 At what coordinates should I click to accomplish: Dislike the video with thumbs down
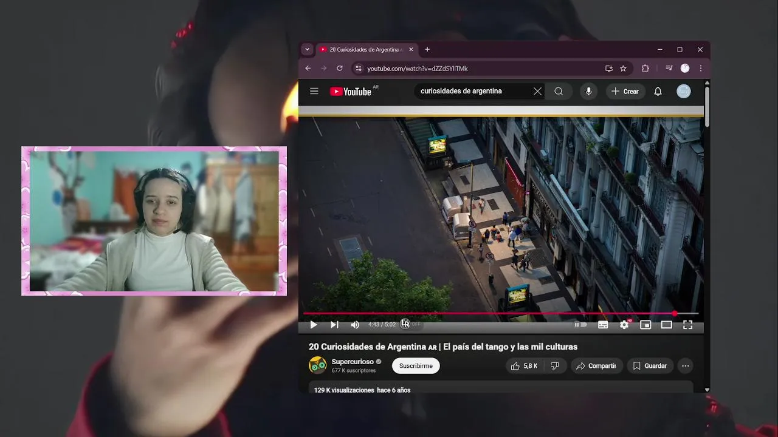pos(554,366)
